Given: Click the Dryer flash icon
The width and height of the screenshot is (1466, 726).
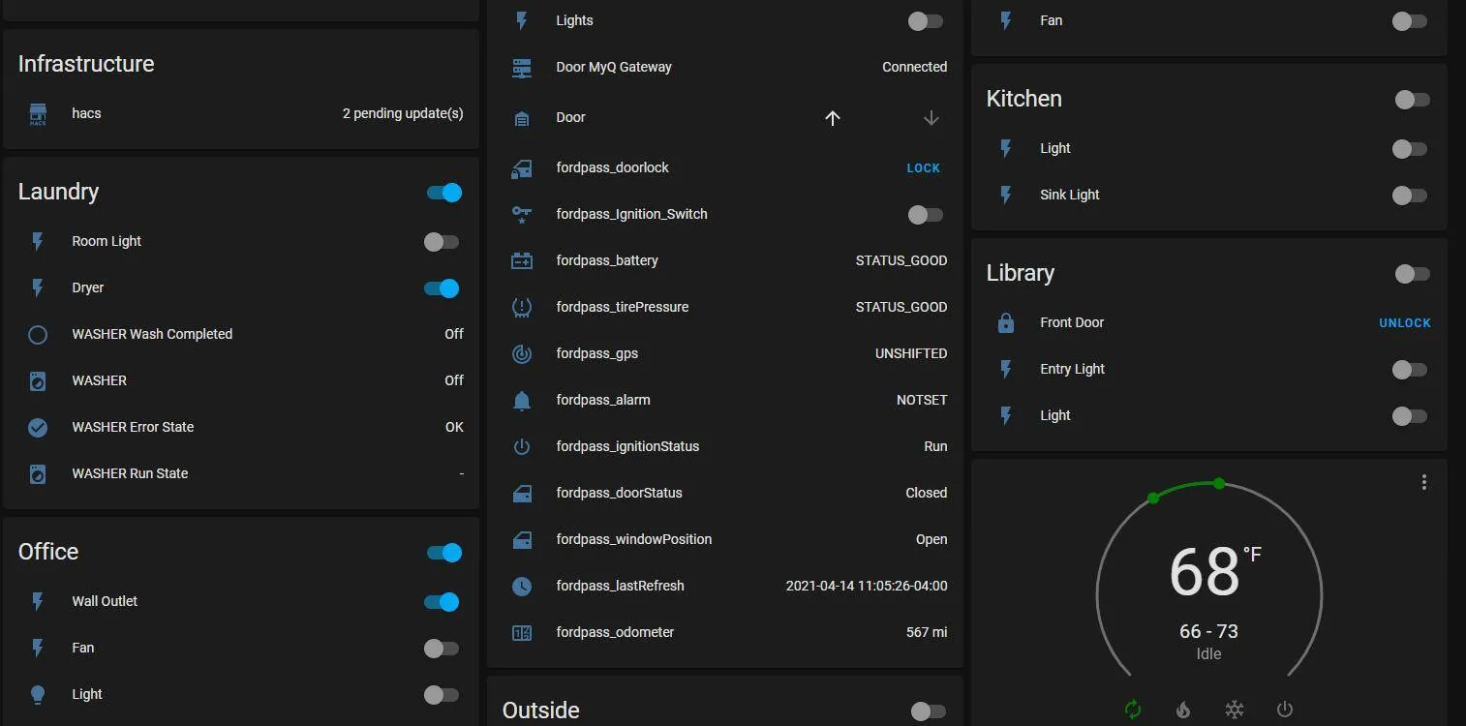Looking at the screenshot, I should tap(38, 287).
